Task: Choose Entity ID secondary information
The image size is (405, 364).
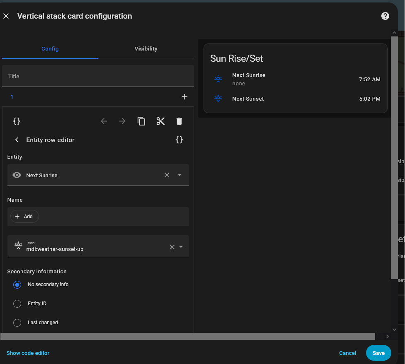Action: (17, 304)
